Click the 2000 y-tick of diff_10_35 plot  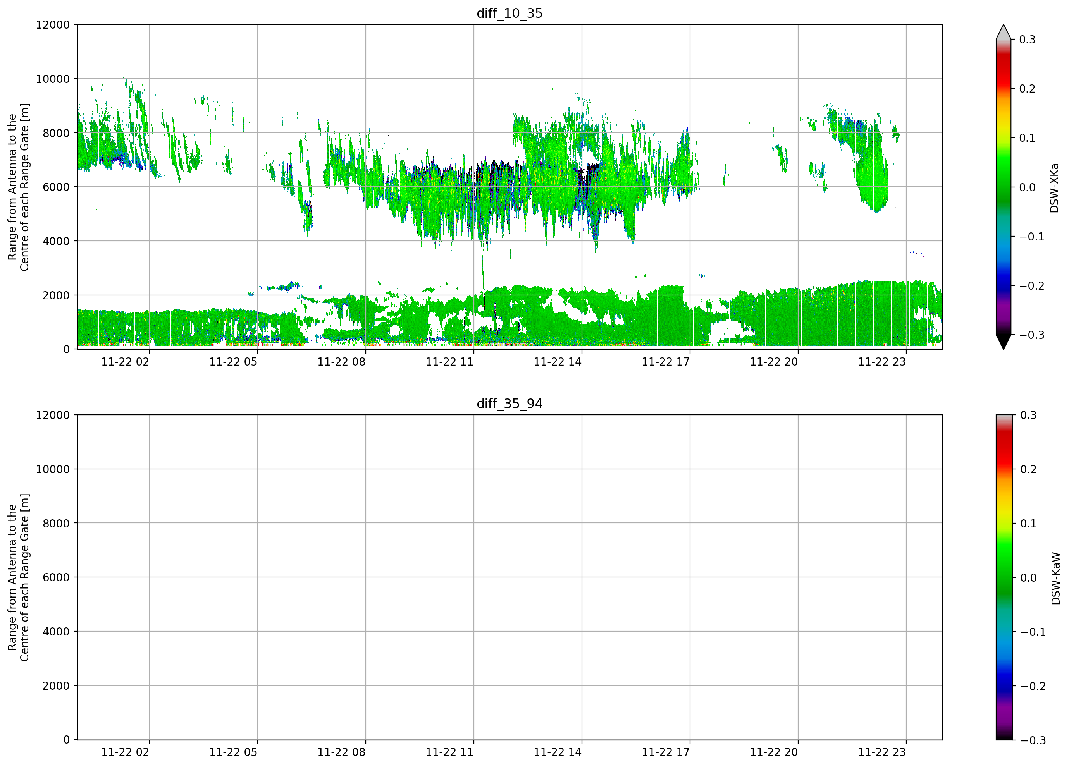[56, 295]
